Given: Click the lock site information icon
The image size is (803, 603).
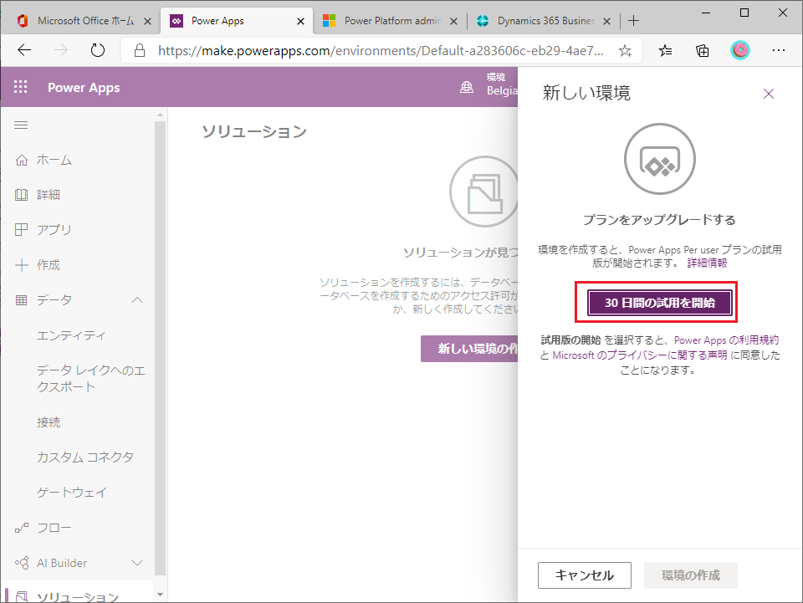Looking at the screenshot, I should coord(140,50).
